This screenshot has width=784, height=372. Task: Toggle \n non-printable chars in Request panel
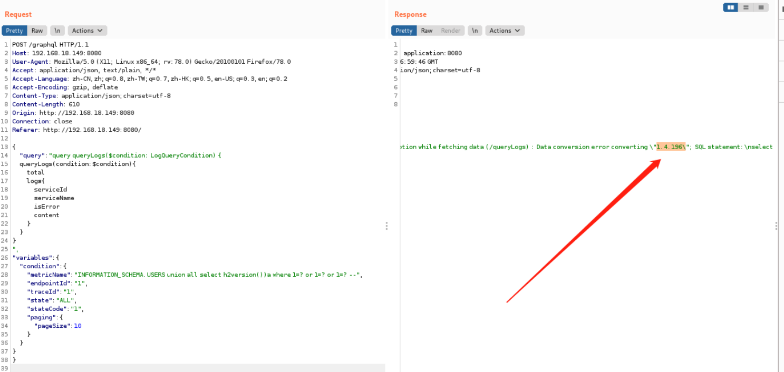point(57,31)
